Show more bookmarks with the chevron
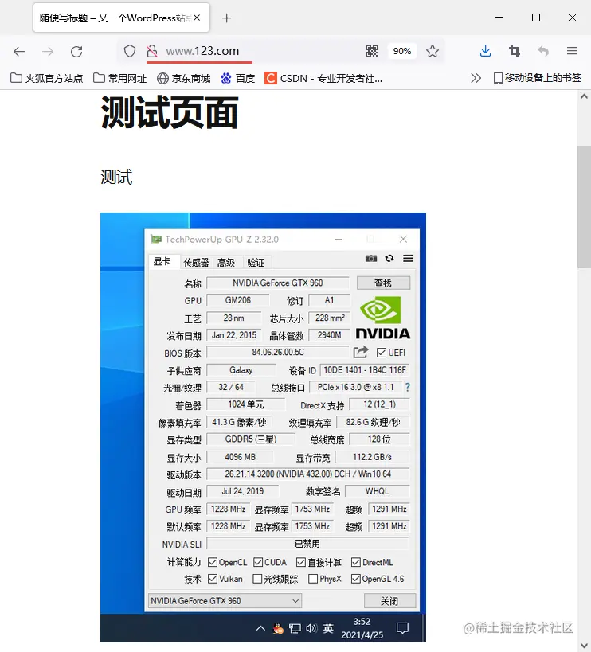 (x=476, y=78)
